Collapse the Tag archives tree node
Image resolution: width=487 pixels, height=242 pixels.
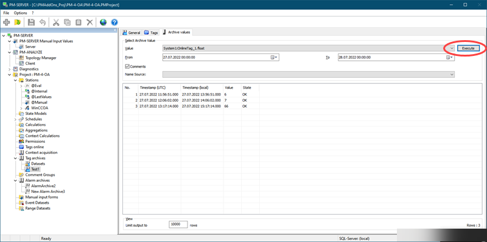pyautogui.click(x=16, y=158)
